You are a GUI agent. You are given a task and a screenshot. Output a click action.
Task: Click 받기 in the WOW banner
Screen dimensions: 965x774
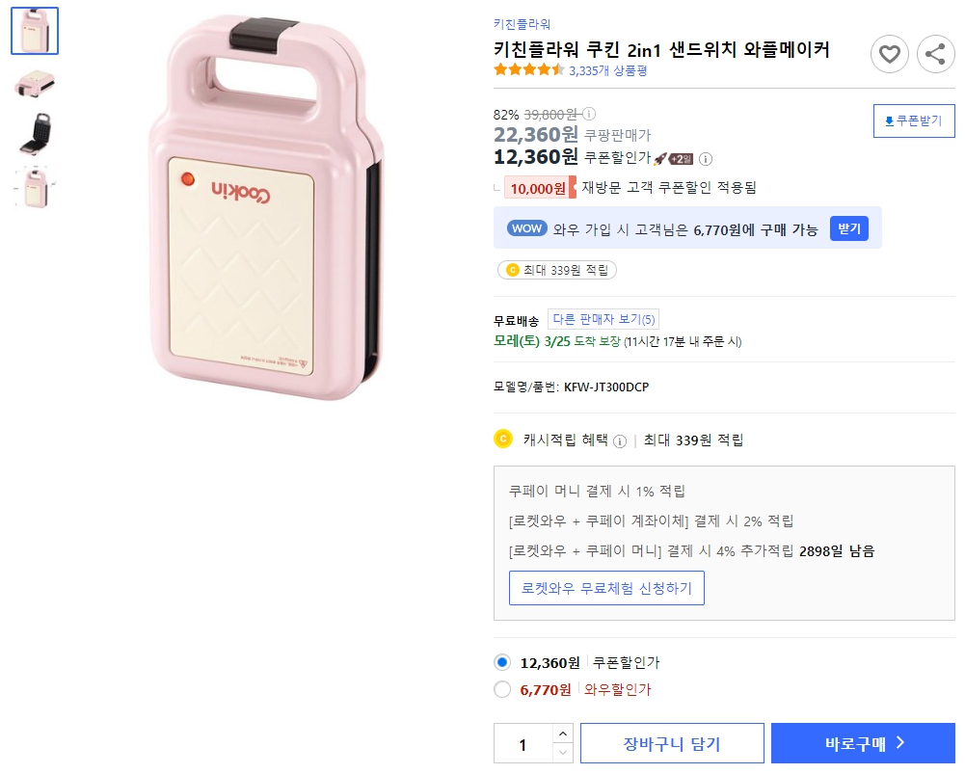(848, 228)
